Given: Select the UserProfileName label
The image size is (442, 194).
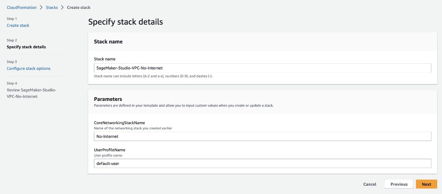Looking at the screenshot, I should [x=110, y=150].
